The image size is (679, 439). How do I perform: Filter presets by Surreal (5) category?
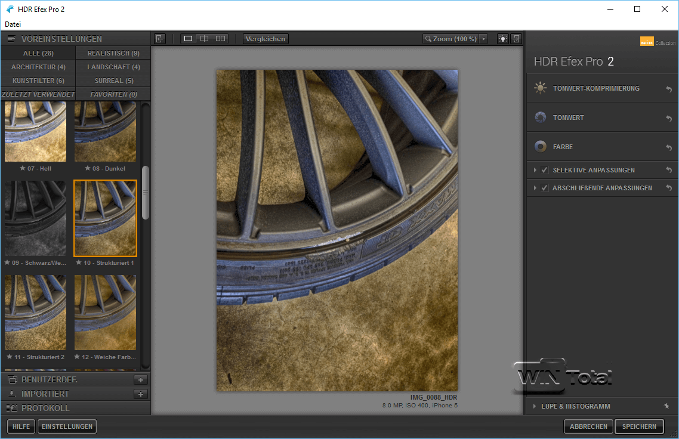pos(113,81)
